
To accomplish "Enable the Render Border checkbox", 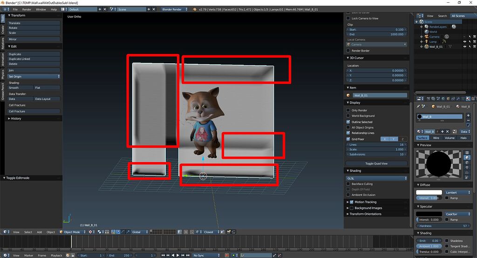I will [x=348, y=50].
